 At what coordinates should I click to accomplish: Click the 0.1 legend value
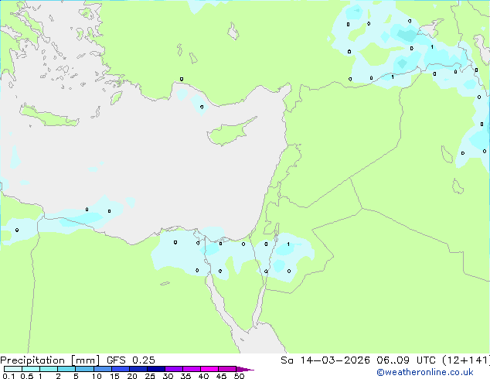click(x=9, y=376)
